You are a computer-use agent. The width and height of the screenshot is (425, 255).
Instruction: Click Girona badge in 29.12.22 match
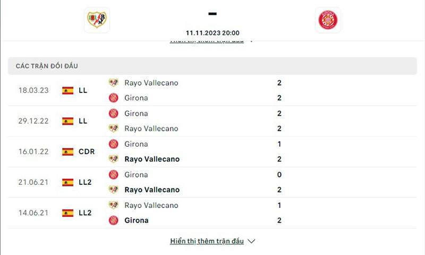113,113
